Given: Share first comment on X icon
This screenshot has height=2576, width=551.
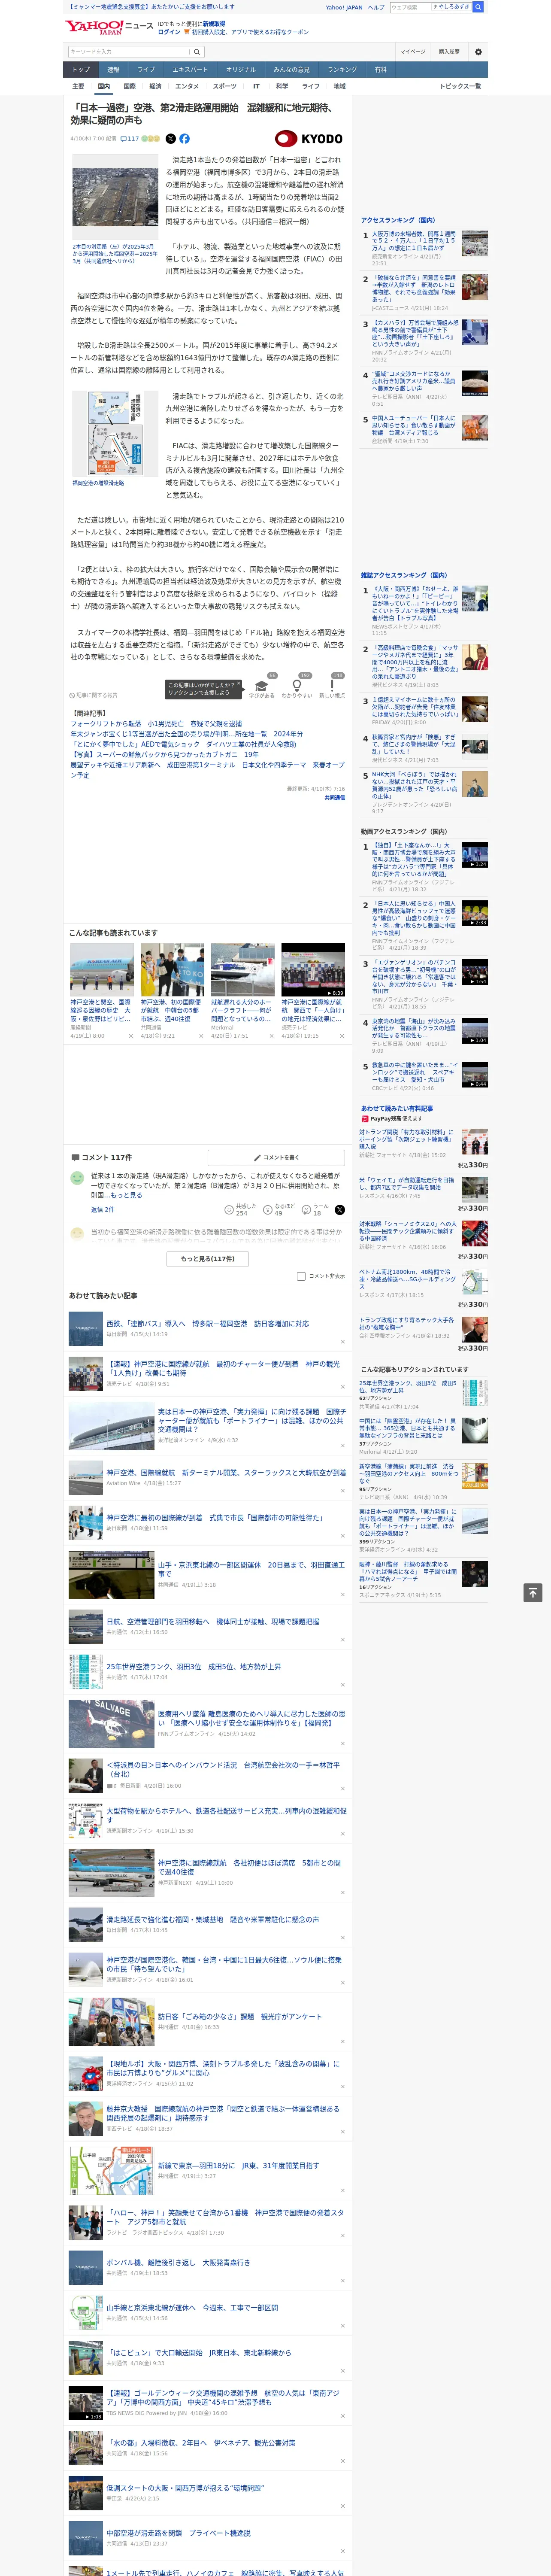Looking at the screenshot, I should pyautogui.click(x=340, y=1209).
